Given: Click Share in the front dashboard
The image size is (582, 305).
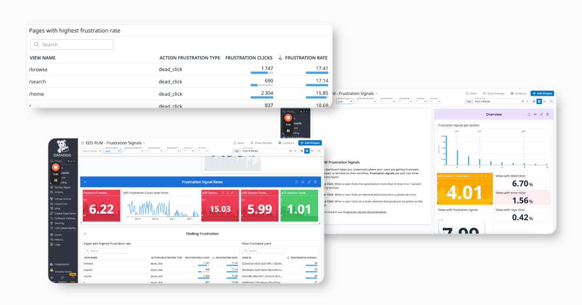Looking at the screenshot, I should click(239, 143).
